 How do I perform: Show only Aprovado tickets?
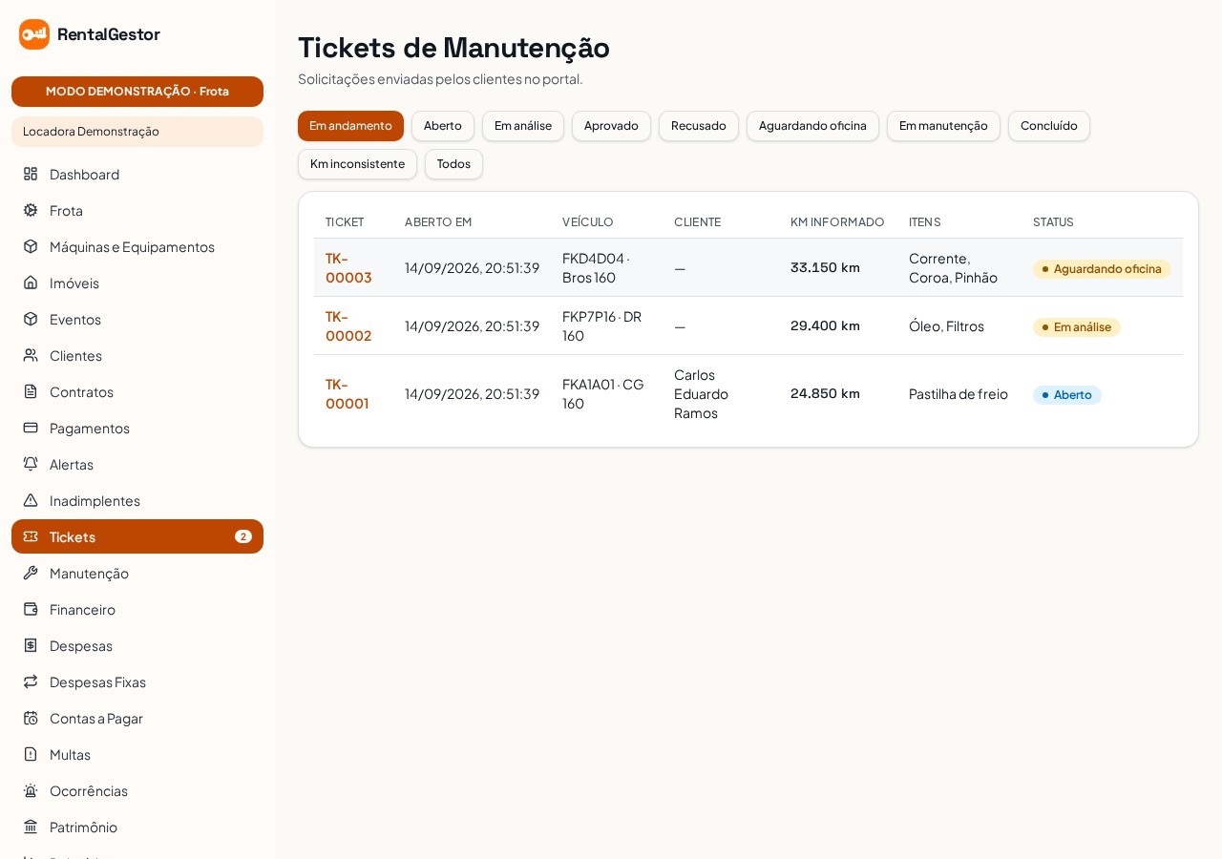click(x=611, y=126)
